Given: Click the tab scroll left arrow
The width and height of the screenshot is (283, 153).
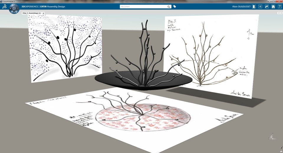Looking at the screenshot, I should click(x=279, y=13).
